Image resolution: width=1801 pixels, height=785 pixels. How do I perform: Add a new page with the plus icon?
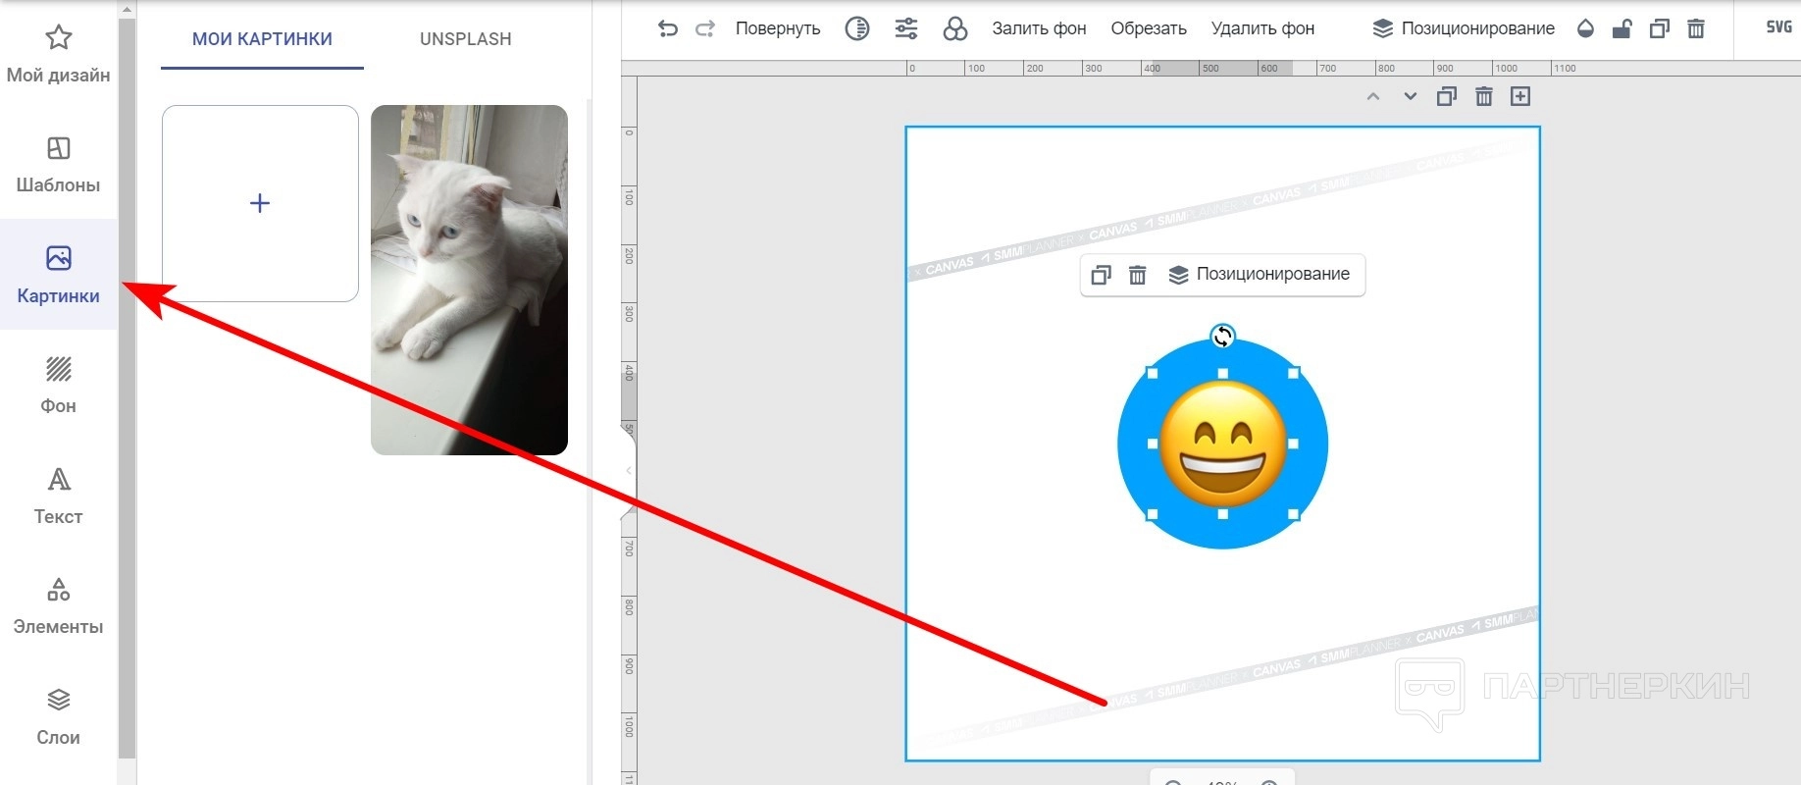(x=1520, y=96)
